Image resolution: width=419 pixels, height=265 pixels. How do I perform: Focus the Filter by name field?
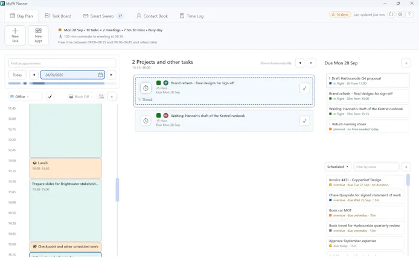coord(376,167)
